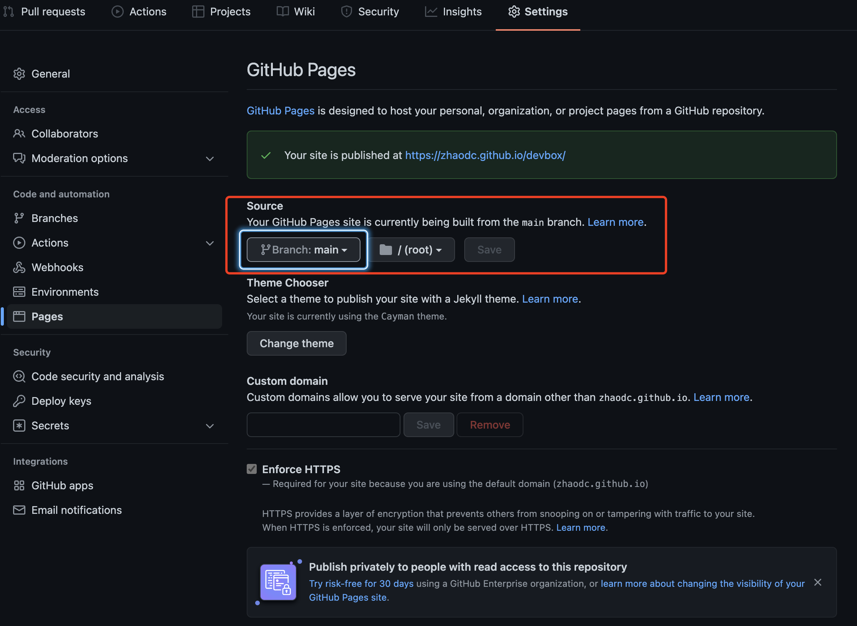The image size is (857, 626).
Task: Open the Branch: main dropdown
Action: 304,250
